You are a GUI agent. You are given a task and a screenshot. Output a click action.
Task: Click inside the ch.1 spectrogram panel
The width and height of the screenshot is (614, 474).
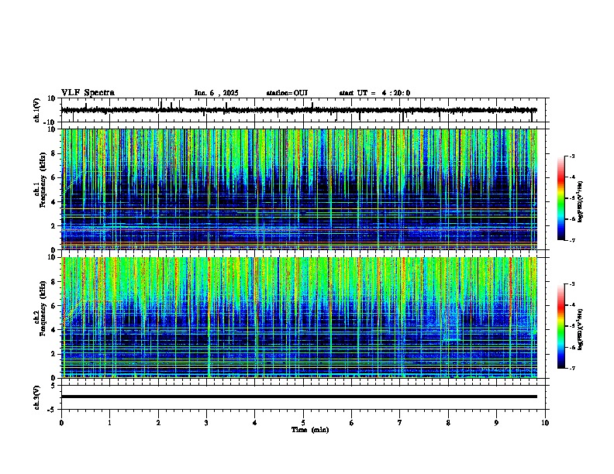(x=299, y=189)
